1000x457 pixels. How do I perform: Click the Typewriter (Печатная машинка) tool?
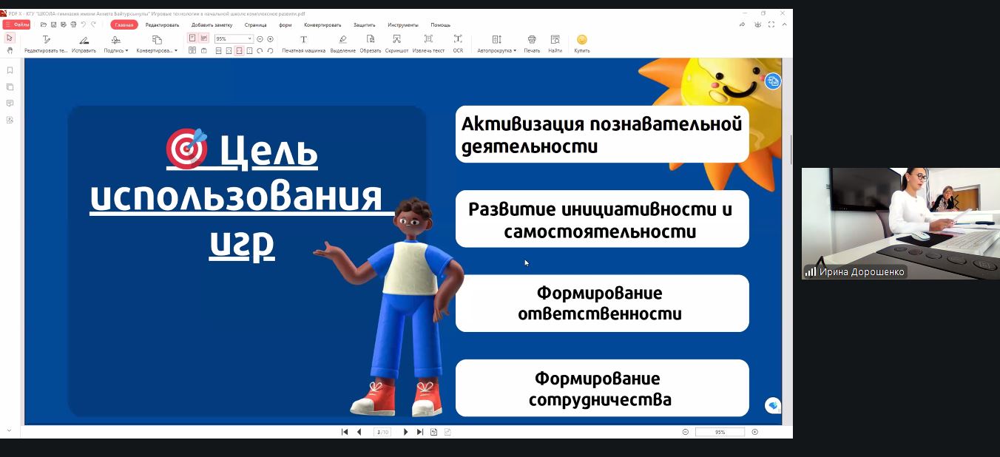point(303,43)
